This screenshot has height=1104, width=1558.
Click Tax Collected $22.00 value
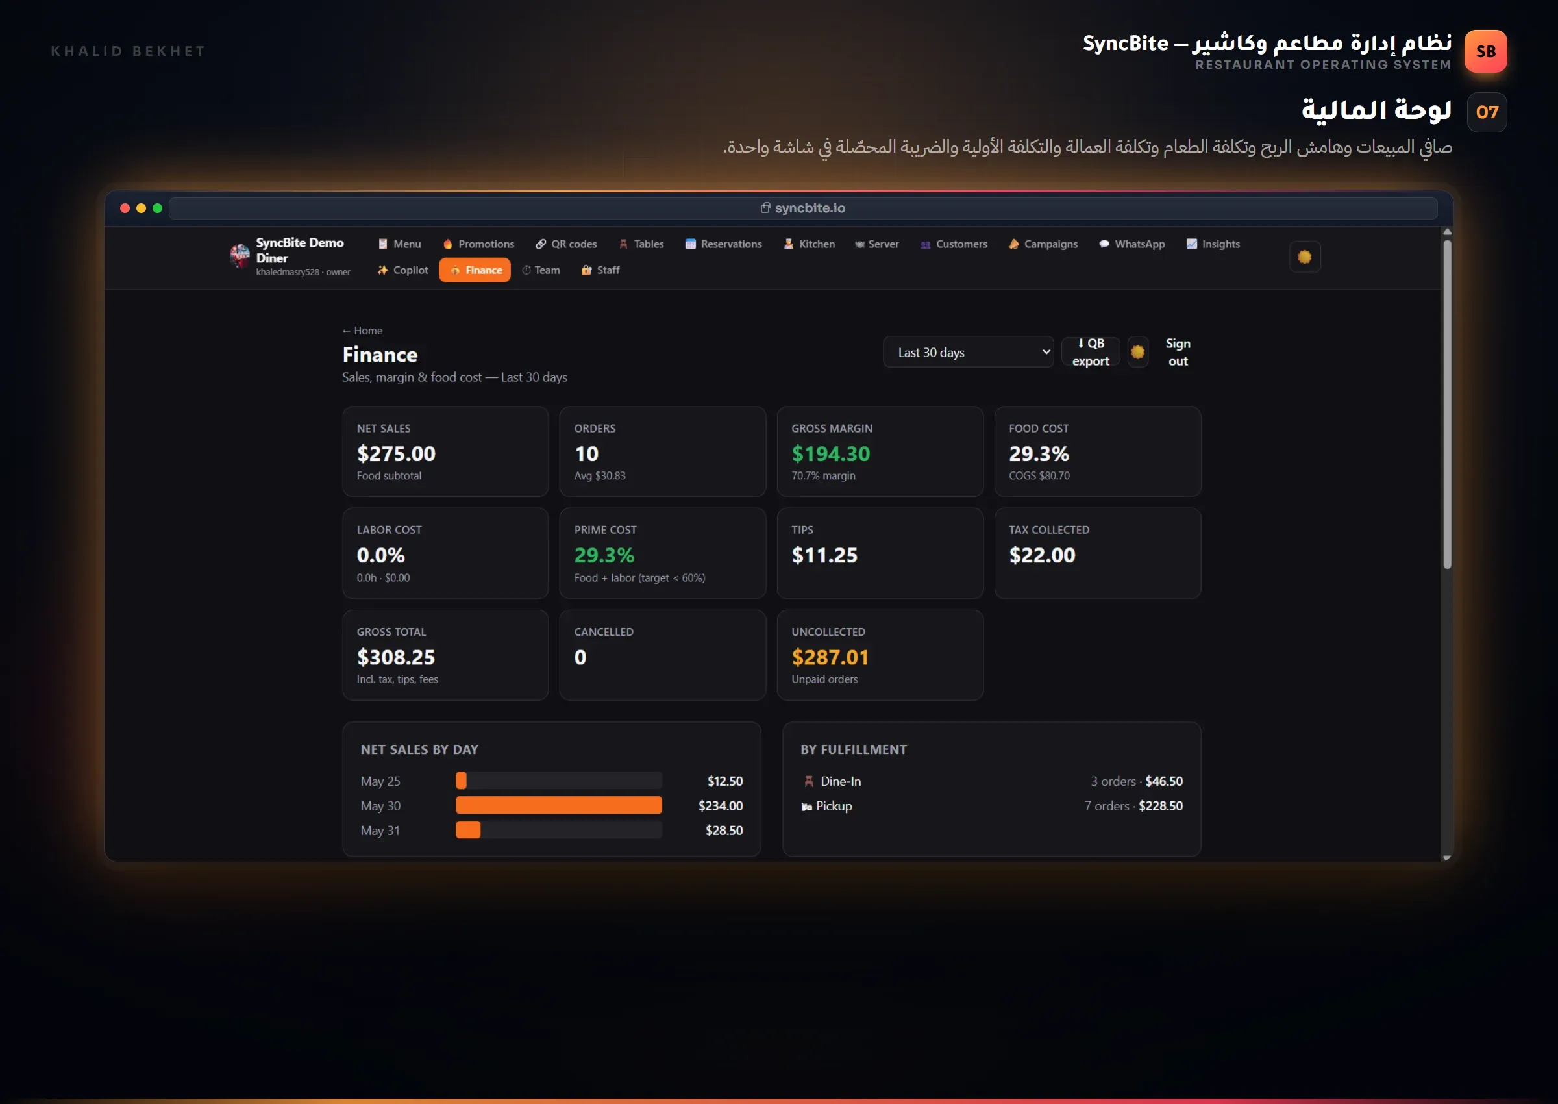coord(1042,555)
